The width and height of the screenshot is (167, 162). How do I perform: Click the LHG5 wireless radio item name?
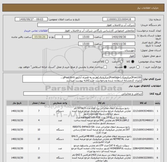click(x=101, y=158)
